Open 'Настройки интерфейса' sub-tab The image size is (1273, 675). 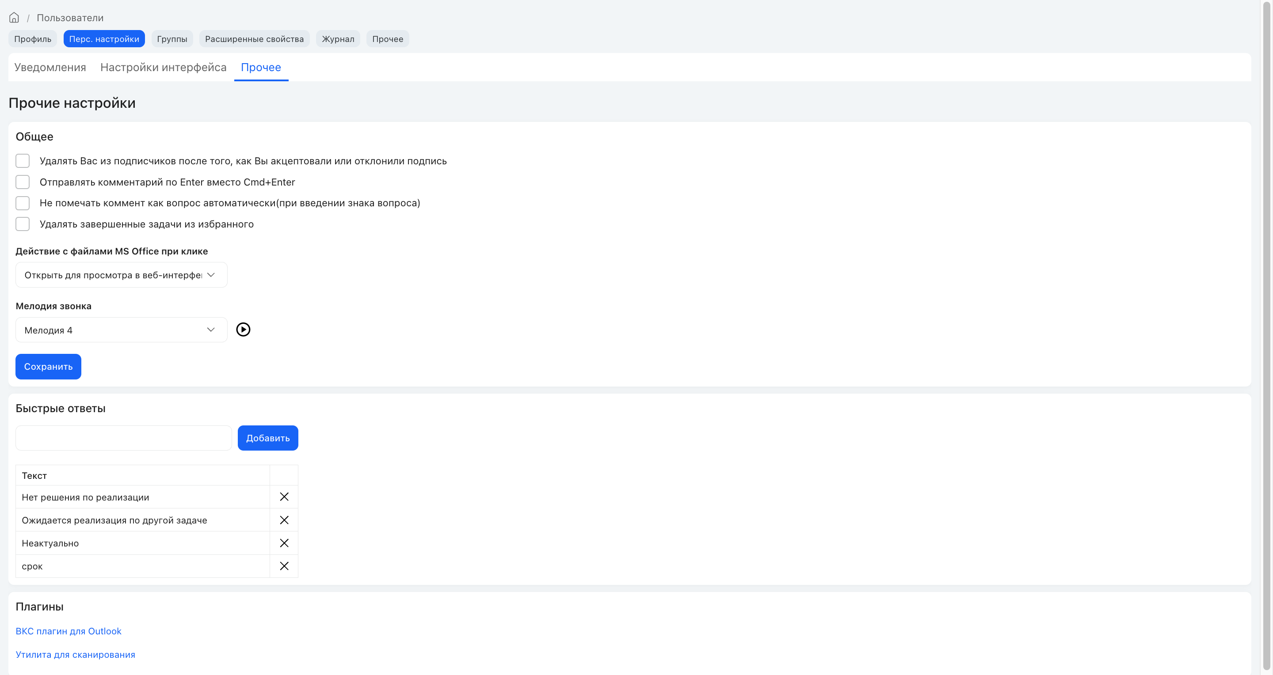164,67
